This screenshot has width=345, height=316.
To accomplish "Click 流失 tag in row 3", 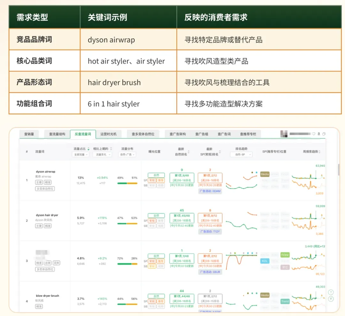I will [x=56, y=263].
